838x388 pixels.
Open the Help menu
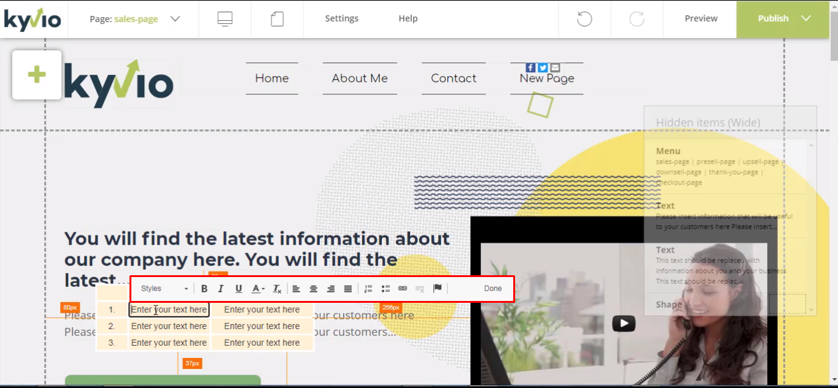(408, 19)
